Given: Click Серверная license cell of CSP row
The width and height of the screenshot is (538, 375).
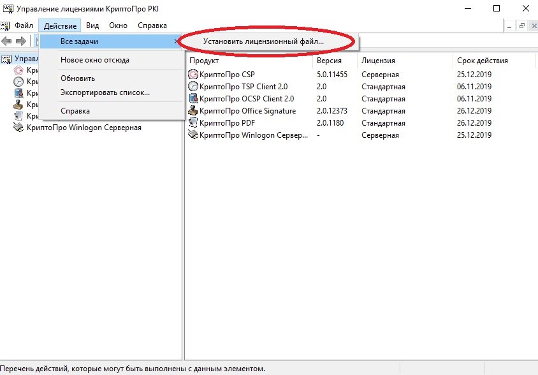Looking at the screenshot, I should coord(380,75).
